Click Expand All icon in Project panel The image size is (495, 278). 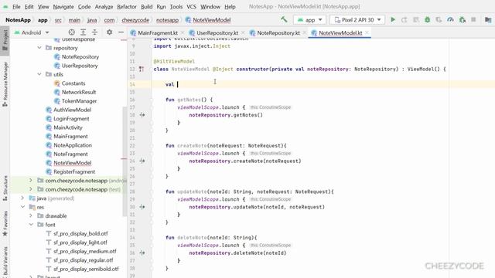pos(83,32)
